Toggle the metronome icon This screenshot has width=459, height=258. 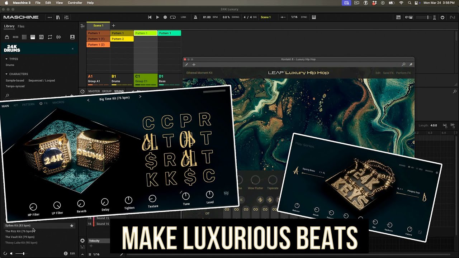pos(195,17)
